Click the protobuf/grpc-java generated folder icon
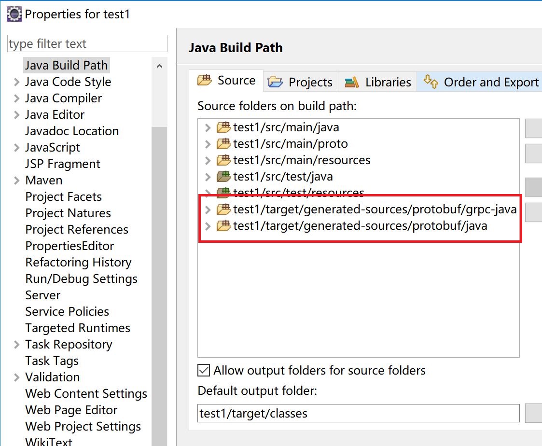Screen dimensions: 542x446 [x=223, y=209]
